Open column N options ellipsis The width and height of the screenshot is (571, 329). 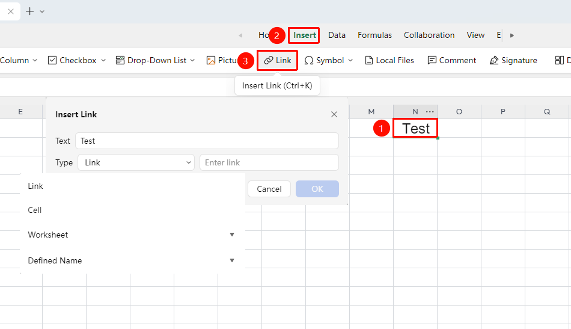[x=430, y=112]
